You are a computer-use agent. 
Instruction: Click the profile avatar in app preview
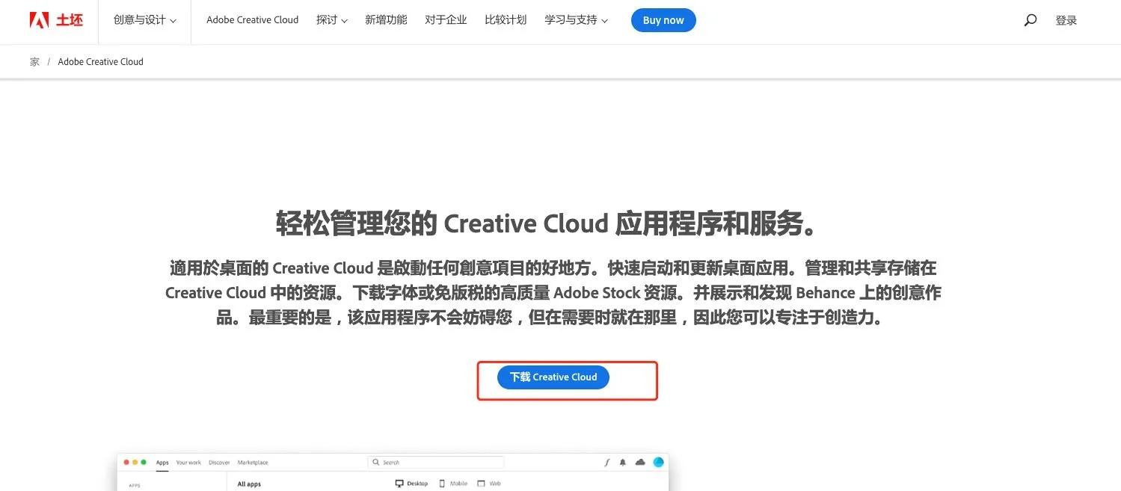(658, 463)
